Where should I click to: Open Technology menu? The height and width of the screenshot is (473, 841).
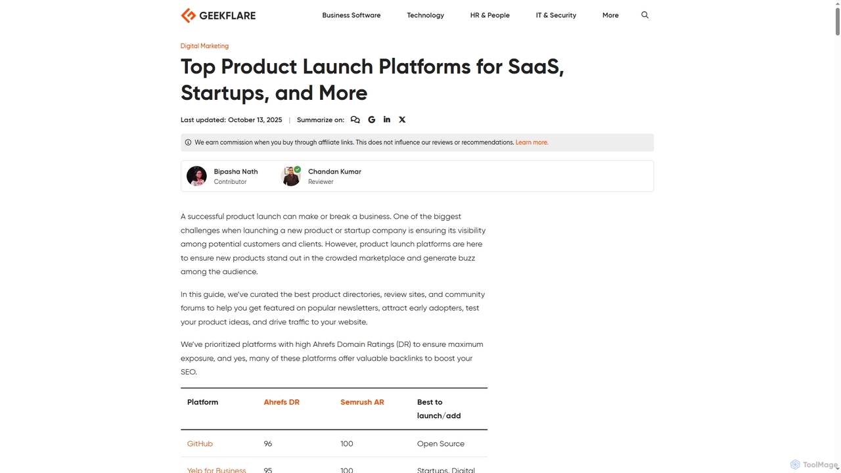[x=426, y=15]
